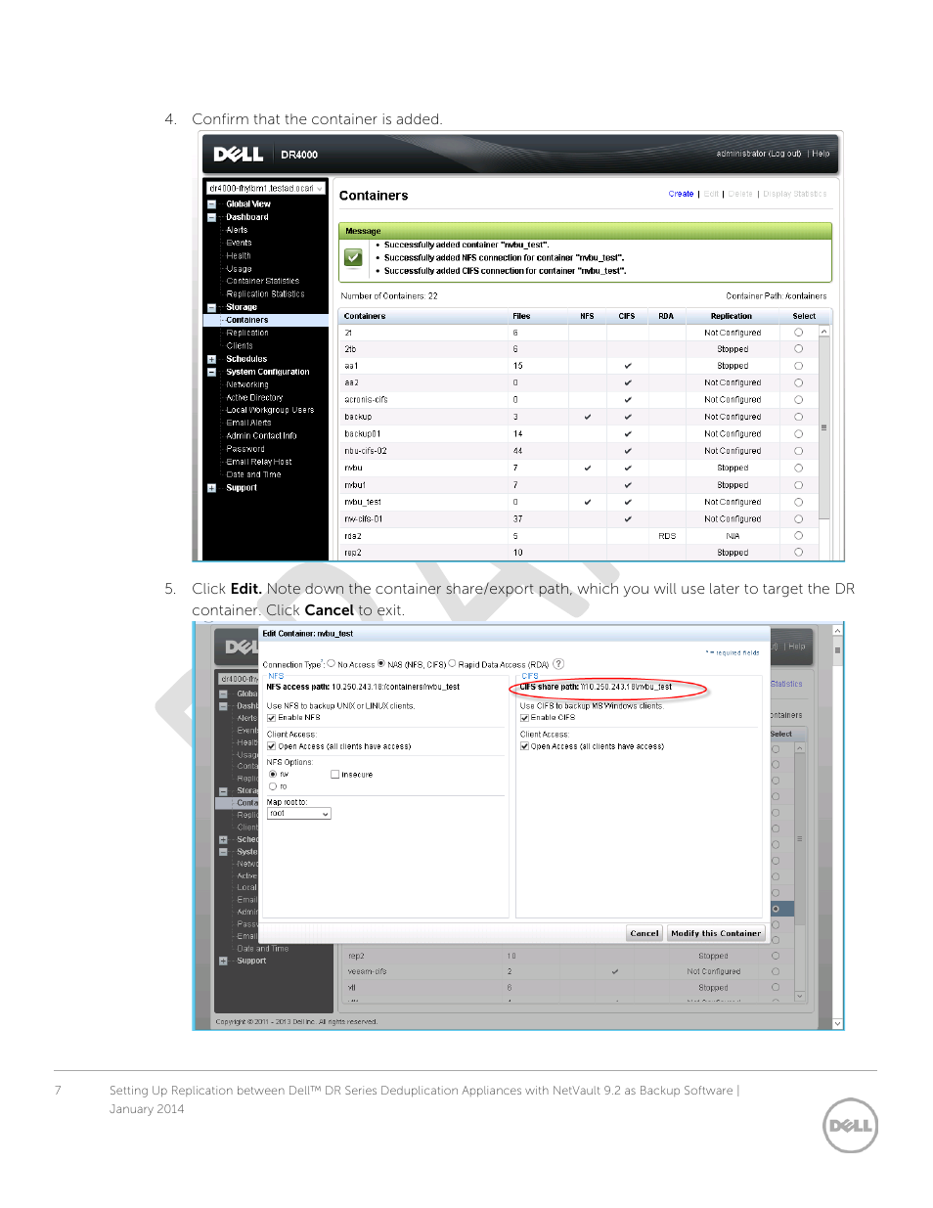Open Events in the sidebar

tap(239, 243)
